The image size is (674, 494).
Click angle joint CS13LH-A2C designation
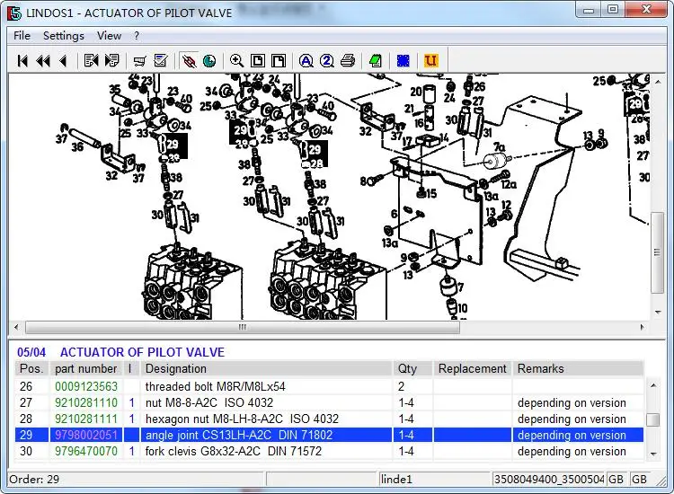click(x=239, y=435)
